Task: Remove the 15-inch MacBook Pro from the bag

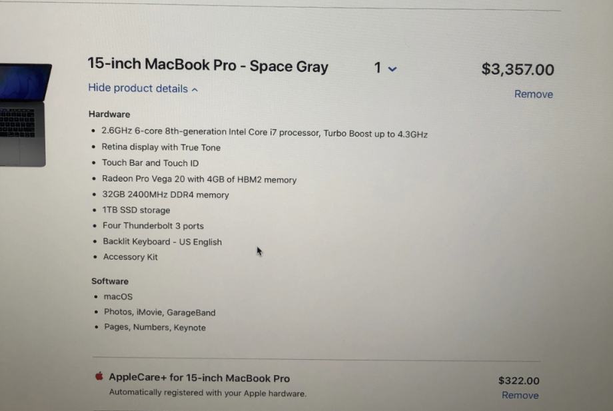Action: click(533, 94)
